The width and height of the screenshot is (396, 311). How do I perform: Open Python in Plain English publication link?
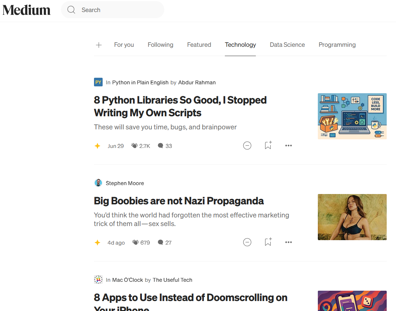point(140,83)
